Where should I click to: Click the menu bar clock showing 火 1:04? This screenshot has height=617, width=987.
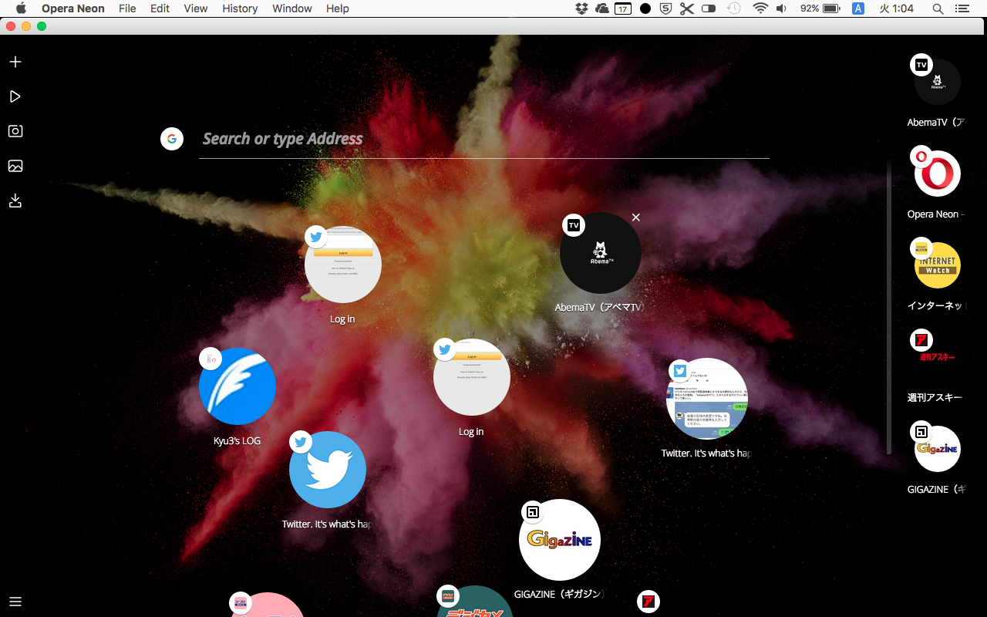click(897, 8)
